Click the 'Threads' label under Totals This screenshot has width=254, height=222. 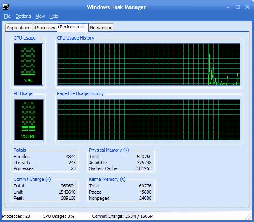(x=22, y=163)
